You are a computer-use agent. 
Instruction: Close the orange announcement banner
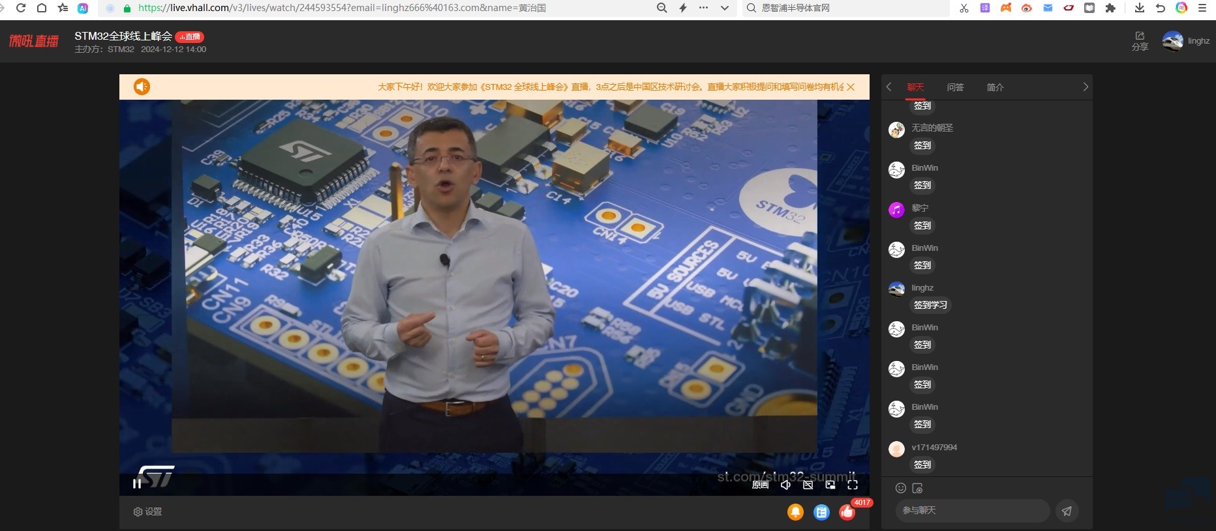(851, 87)
